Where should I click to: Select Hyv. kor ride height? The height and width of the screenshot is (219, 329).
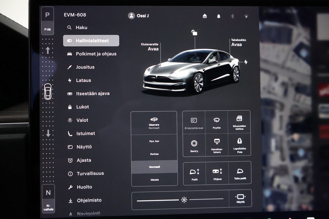point(154,141)
